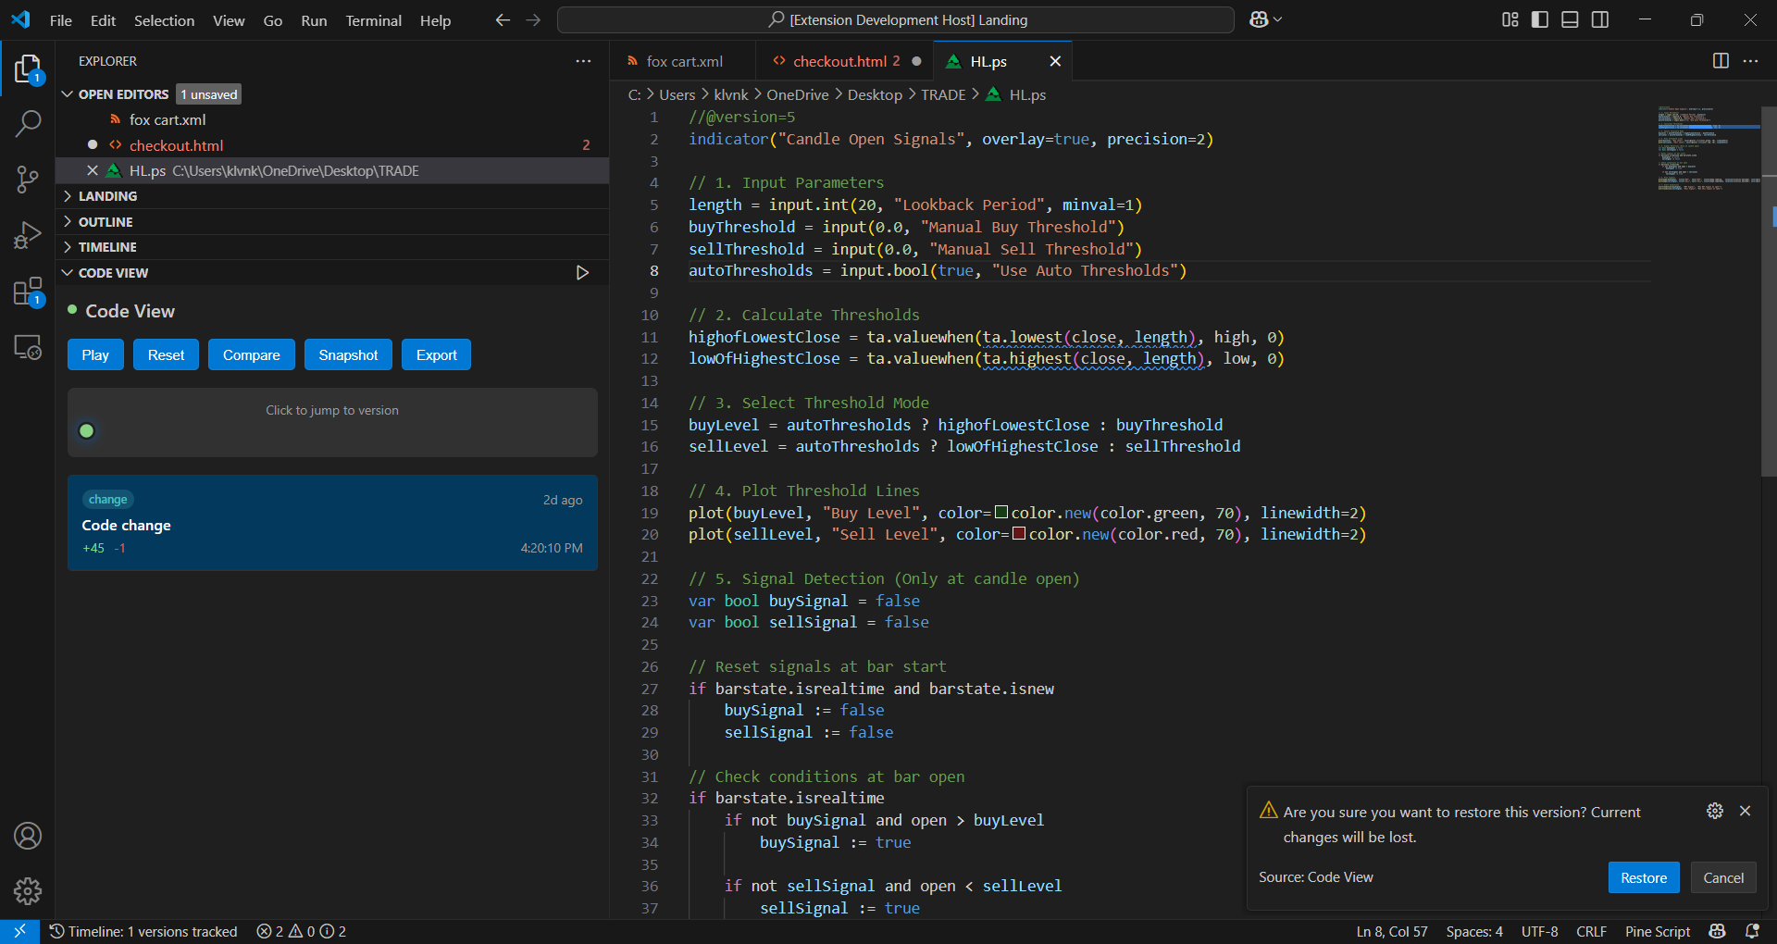Go forward with the right arrow
The height and width of the screenshot is (944, 1777).
533,19
